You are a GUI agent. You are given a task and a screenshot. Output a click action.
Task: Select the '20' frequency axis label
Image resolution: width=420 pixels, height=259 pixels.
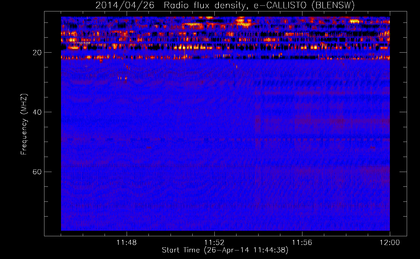[37, 53]
